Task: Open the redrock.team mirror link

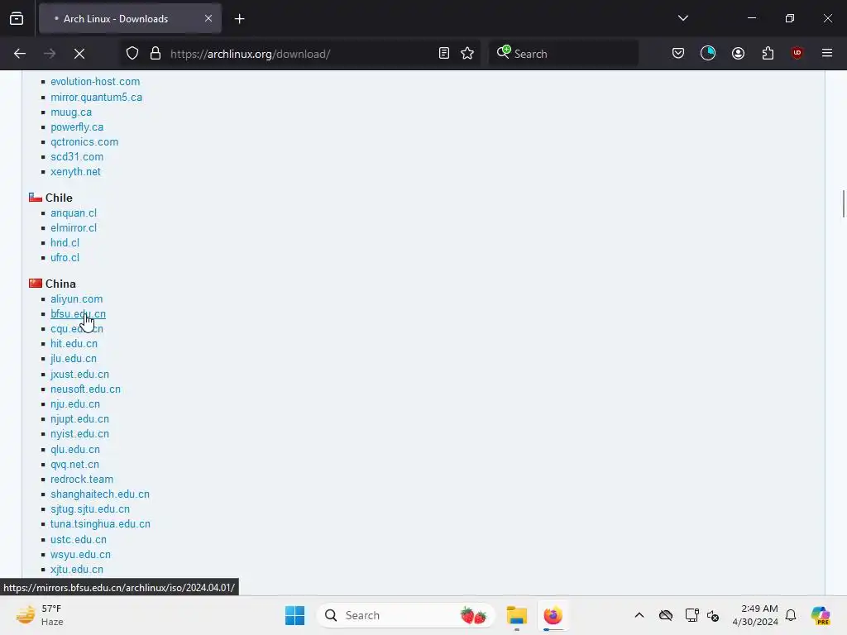Action: pos(82,480)
